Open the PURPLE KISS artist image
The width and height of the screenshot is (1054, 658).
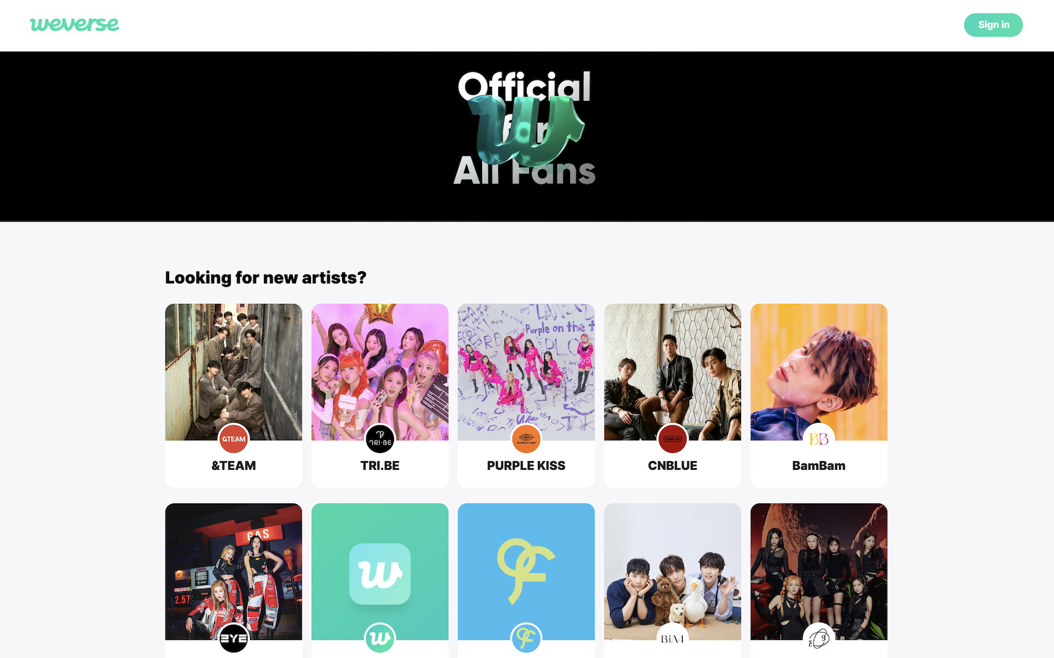(526, 371)
